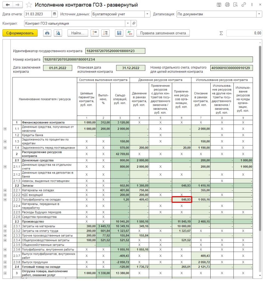The width and height of the screenshot is (265, 281).
Task: Open print preview from the toolbar
Action: pyautogui.click(x=58, y=33)
